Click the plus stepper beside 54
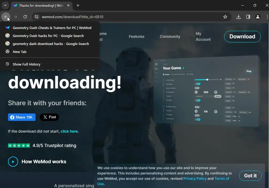The image size is (269, 188). [x=216, y=112]
